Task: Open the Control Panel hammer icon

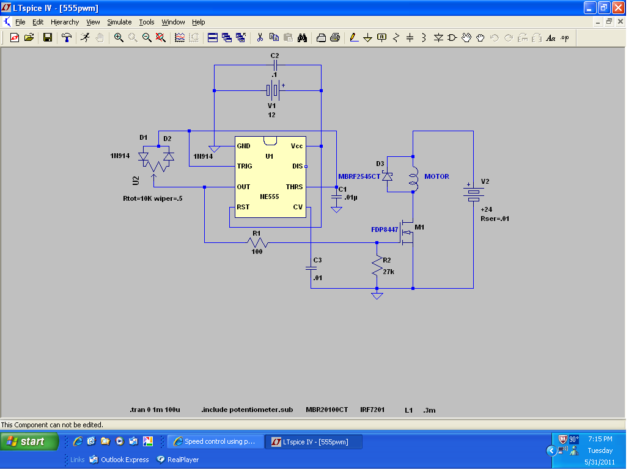Action: pos(67,38)
